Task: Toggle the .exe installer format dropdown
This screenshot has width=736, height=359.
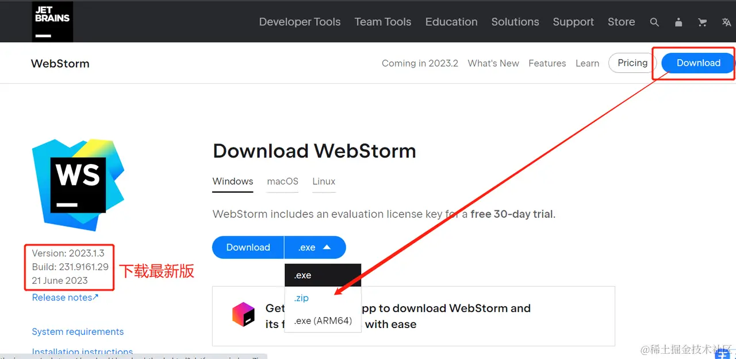Action: [x=315, y=247]
